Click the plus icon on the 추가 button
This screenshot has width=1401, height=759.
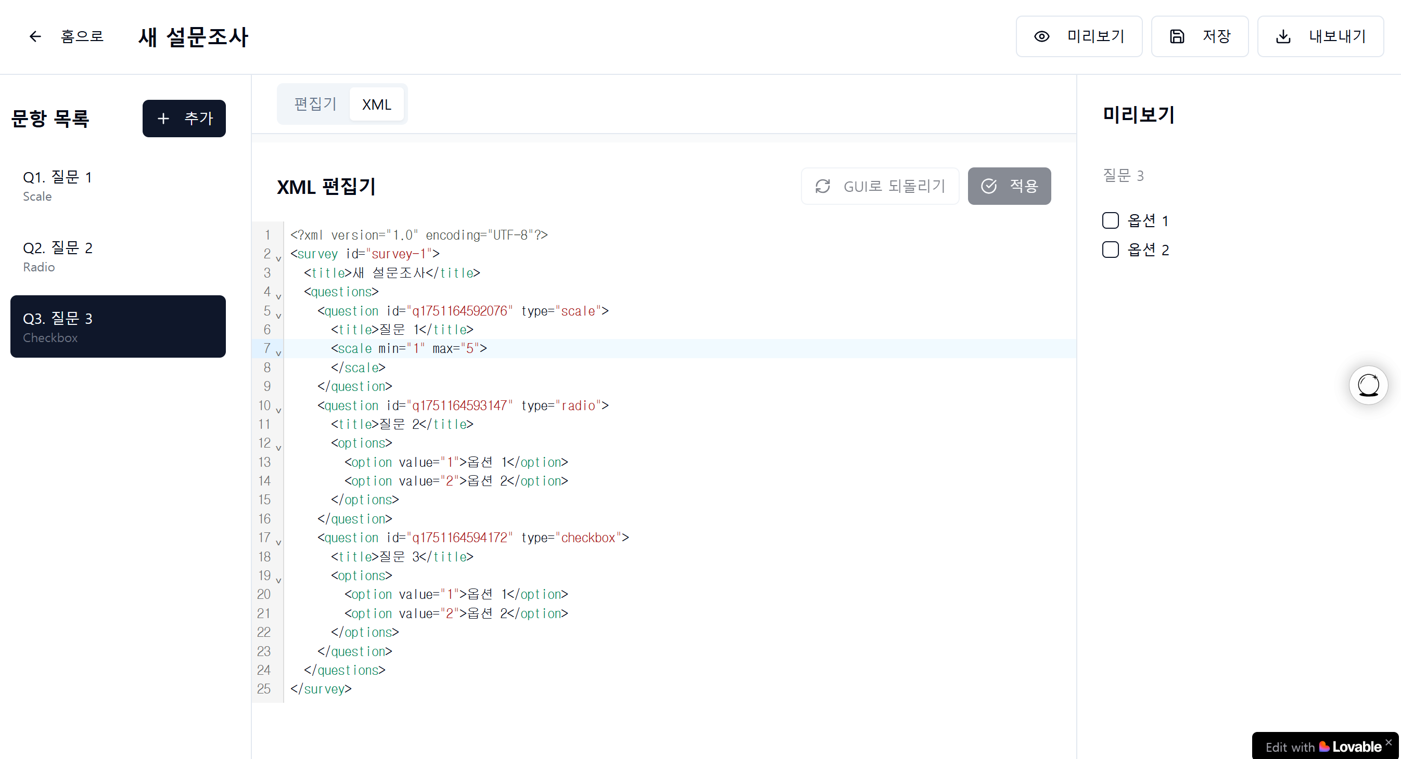163,119
